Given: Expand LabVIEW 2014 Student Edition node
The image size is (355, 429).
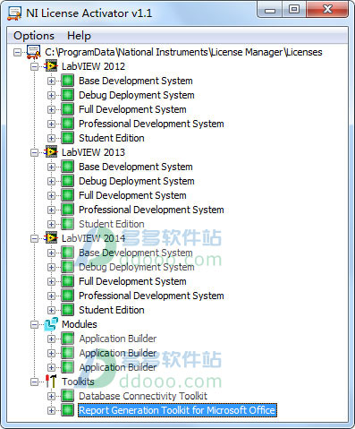Looking at the screenshot, I should click(x=51, y=310).
